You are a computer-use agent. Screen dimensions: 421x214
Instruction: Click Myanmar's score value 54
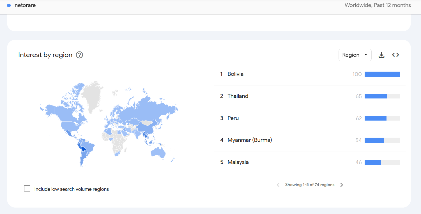tap(359, 140)
